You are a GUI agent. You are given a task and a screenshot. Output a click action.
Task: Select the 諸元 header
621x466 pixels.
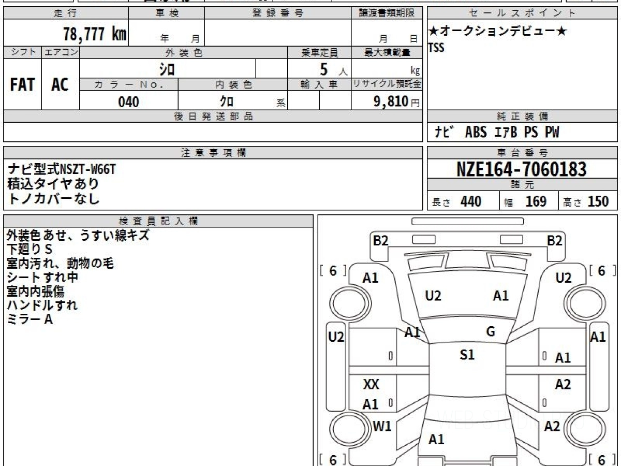pos(522,185)
